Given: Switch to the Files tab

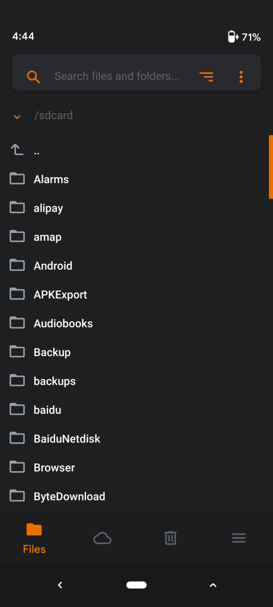Looking at the screenshot, I should (34, 538).
